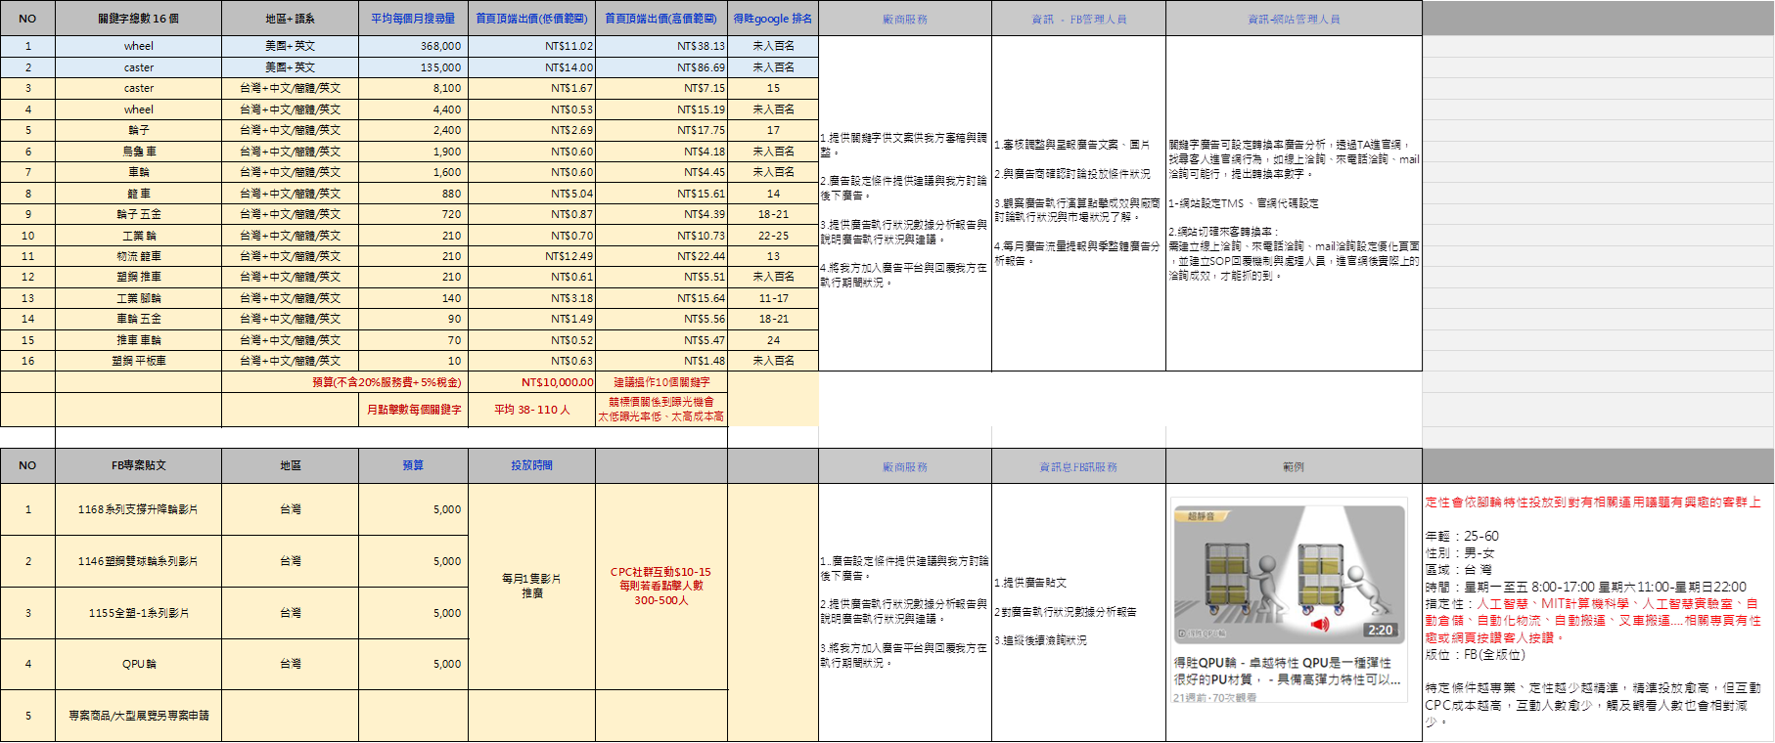Select the 368,000 search volume cell
The width and height of the screenshot is (1775, 743).
click(x=413, y=46)
